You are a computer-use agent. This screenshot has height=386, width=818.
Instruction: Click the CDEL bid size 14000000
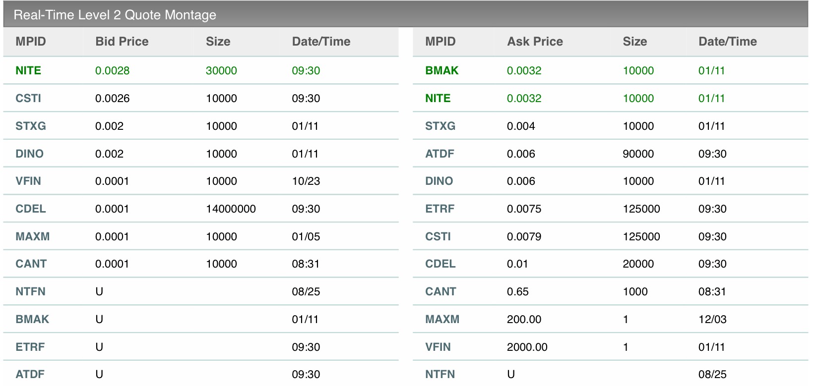pos(231,209)
